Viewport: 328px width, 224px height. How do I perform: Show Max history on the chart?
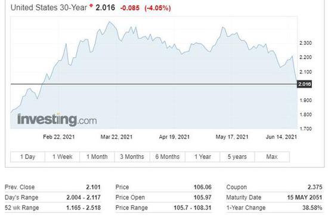click(x=272, y=157)
